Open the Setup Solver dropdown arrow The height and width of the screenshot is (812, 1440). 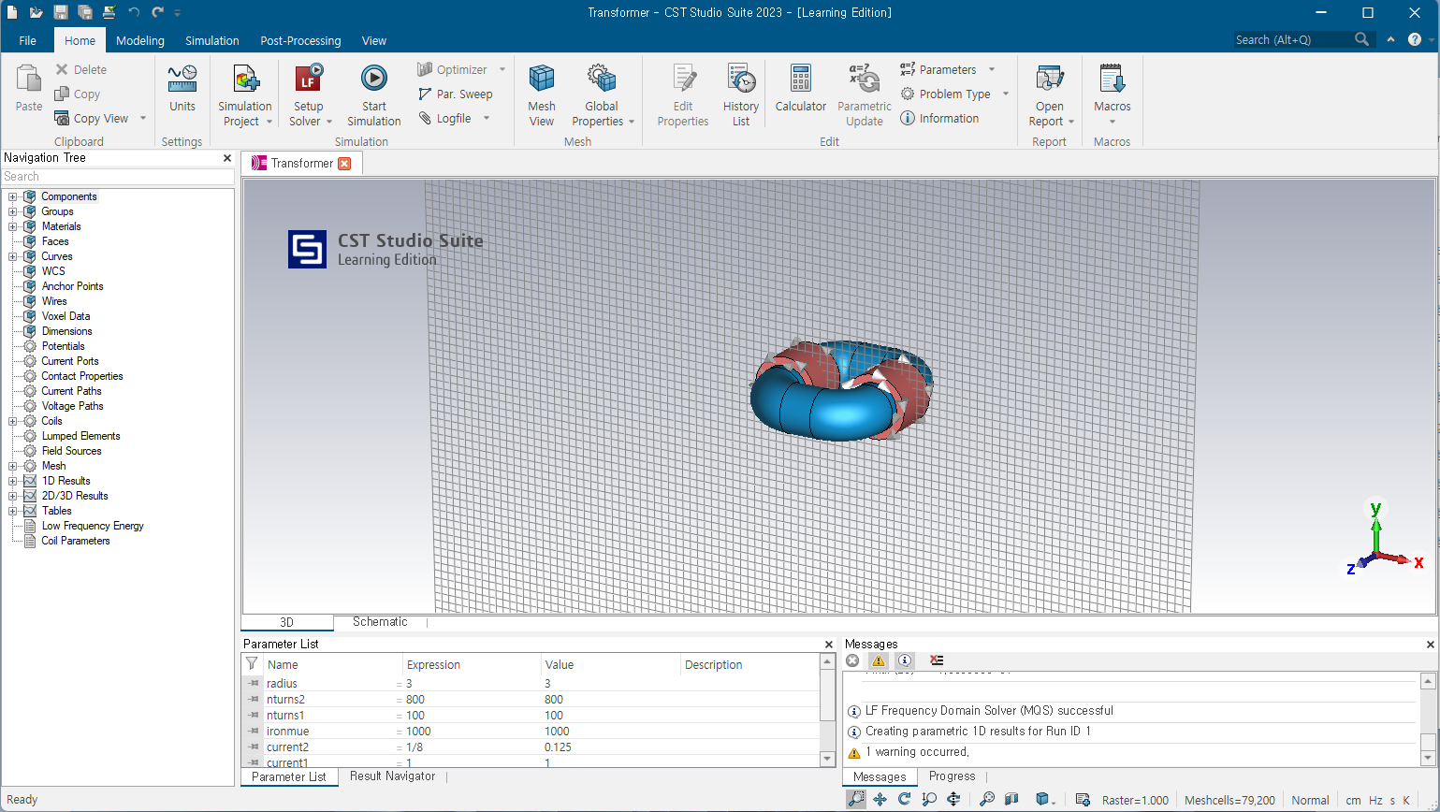pyautogui.click(x=329, y=122)
